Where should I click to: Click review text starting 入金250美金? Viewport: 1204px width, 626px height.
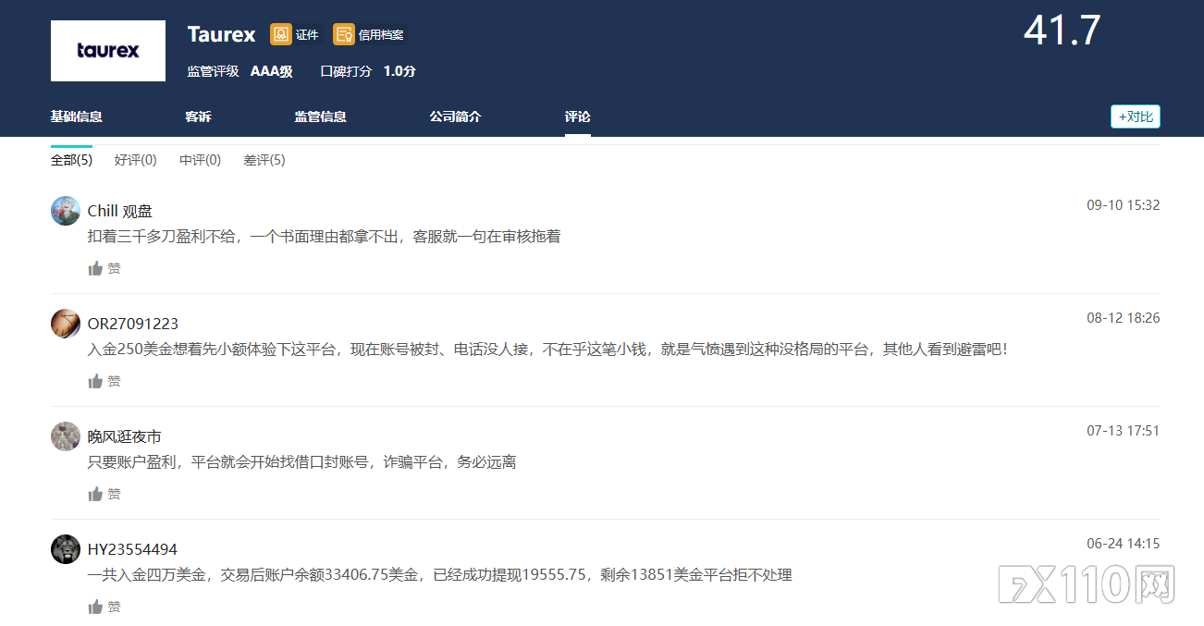pyautogui.click(x=547, y=350)
